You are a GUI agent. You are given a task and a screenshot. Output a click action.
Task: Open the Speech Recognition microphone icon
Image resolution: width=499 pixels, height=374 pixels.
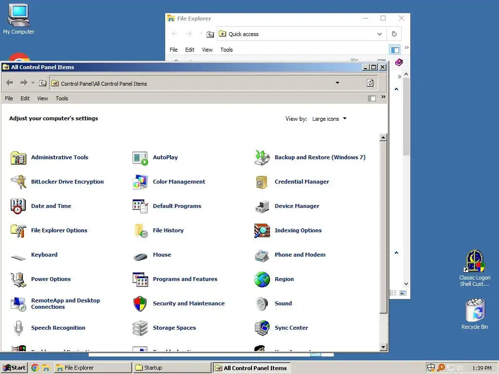coord(19,328)
